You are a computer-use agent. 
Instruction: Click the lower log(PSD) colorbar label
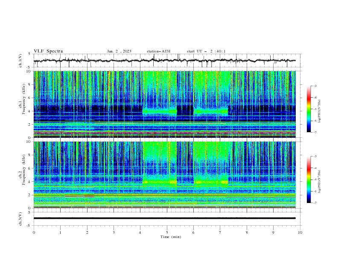pyautogui.click(x=319, y=182)
